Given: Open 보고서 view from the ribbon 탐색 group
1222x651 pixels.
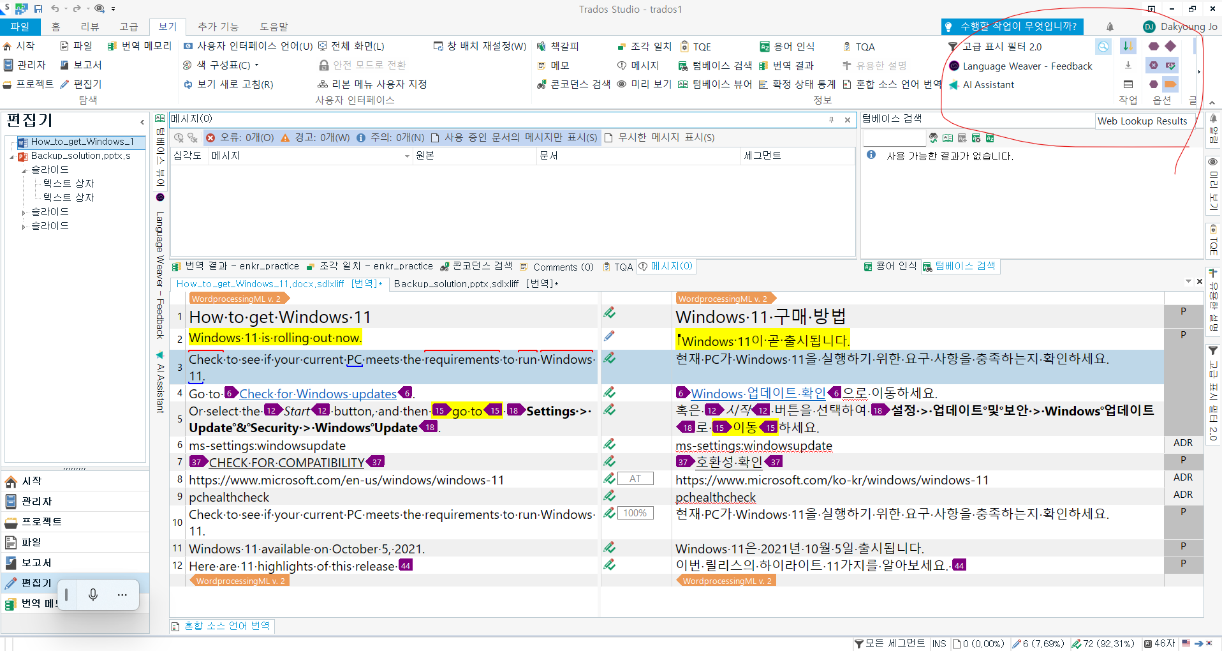Looking at the screenshot, I should pos(81,65).
